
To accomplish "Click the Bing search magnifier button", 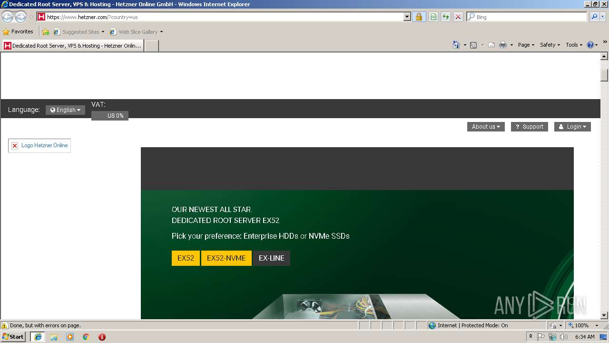I will click(x=594, y=17).
